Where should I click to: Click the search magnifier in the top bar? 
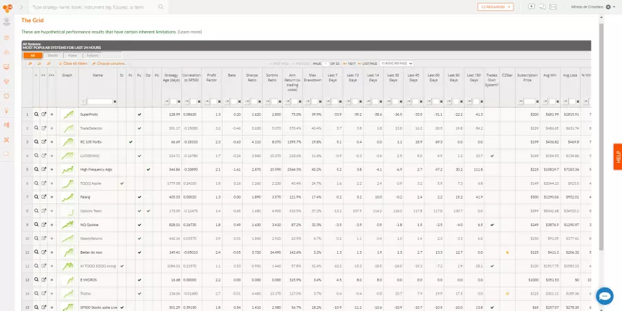pyautogui.click(x=160, y=7)
